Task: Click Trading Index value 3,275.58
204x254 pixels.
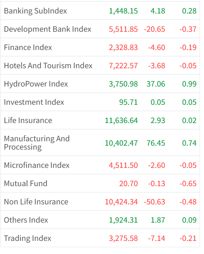Action: [123, 239]
